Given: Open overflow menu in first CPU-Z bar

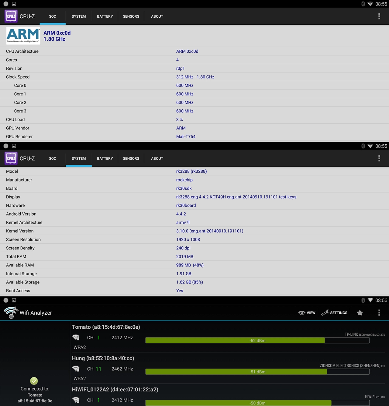Looking at the screenshot, I should 379,16.
